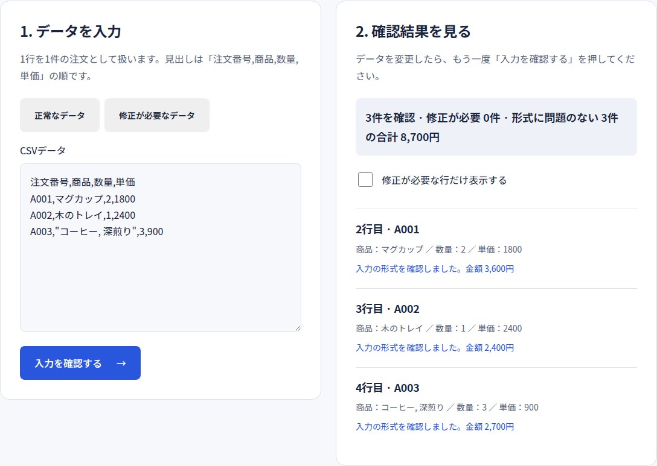Viewport: 657px width, 466px height.
Task: Toggle 修正が必要な行だけ表示する checkbox
Action: pyautogui.click(x=365, y=180)
